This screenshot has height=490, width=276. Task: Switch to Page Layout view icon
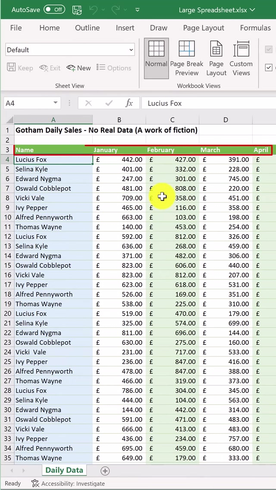pyautogui.click(x=216, y=58)
